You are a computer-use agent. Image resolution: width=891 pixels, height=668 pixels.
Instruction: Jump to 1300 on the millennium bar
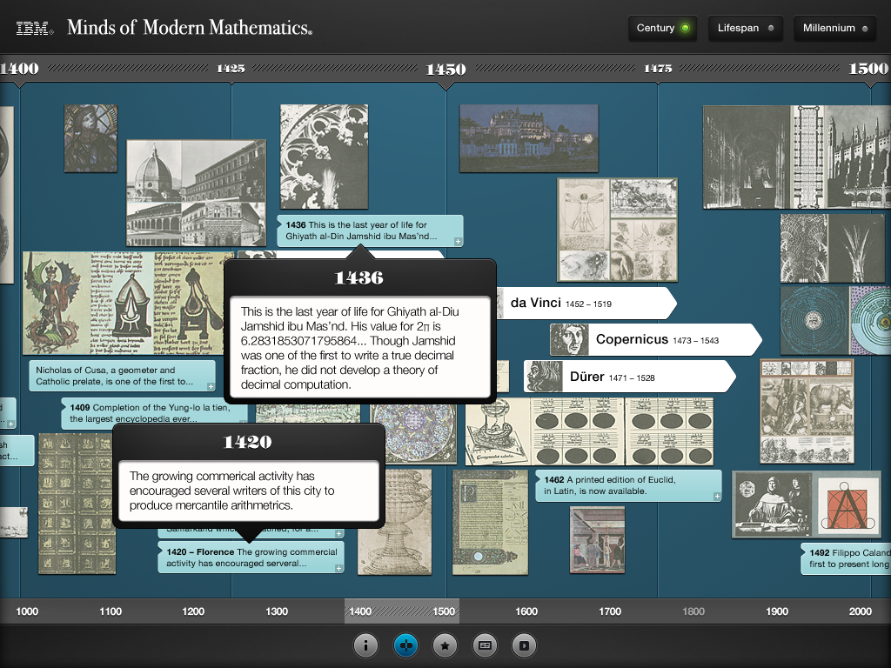277,611
